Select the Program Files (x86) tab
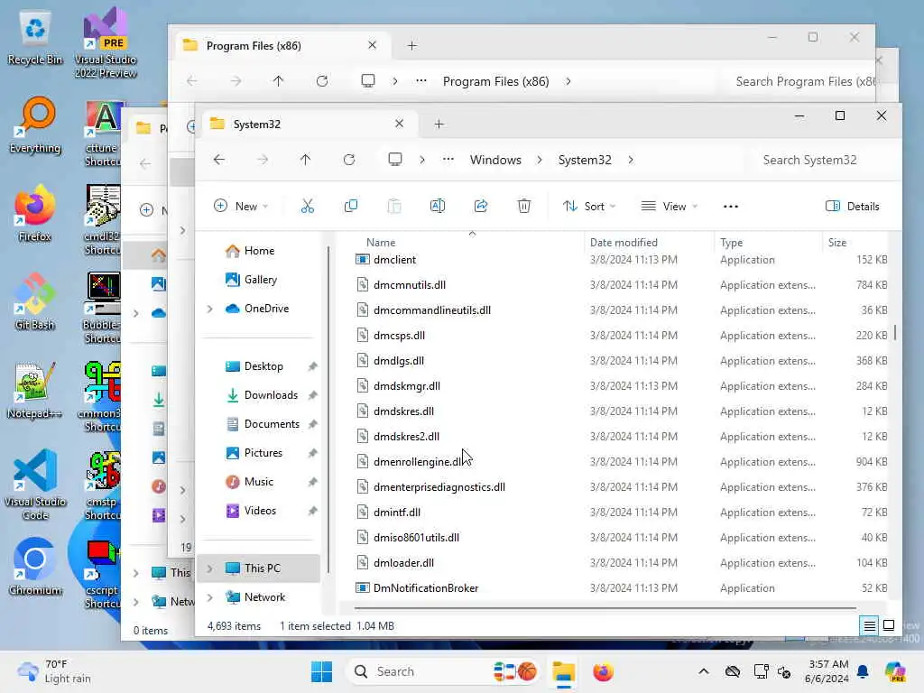 (284, 45)
